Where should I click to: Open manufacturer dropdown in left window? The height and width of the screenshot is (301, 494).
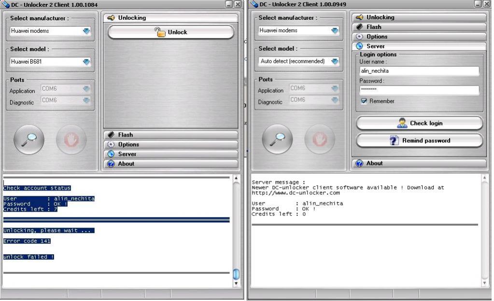click(x=86, y=31)
